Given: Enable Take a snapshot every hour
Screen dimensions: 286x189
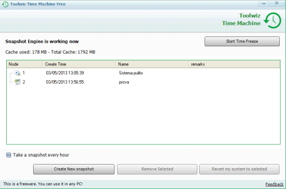Looking at the screenshot, I should (8, 155).
